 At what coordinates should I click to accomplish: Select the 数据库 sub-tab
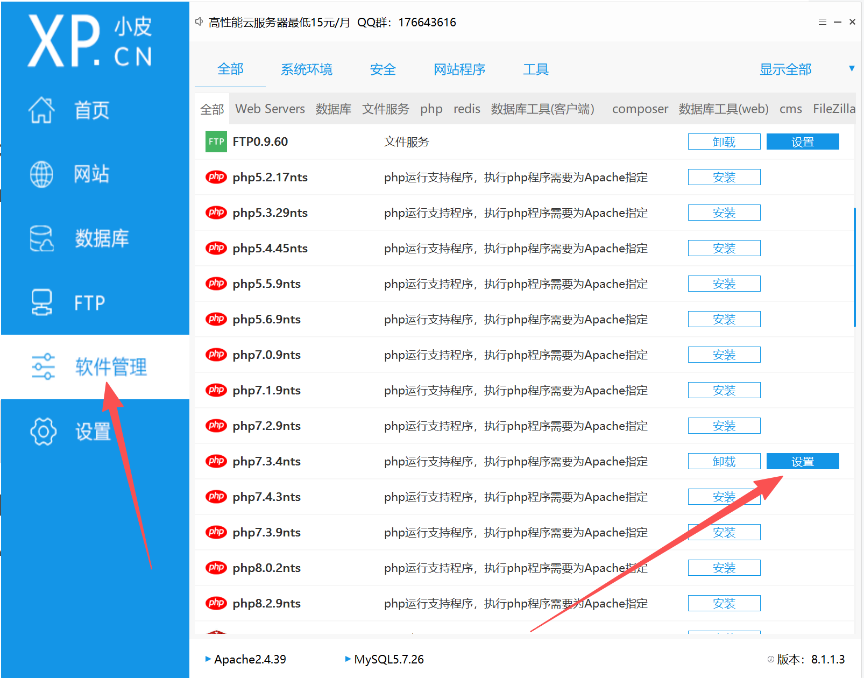(x=334, y=109)
